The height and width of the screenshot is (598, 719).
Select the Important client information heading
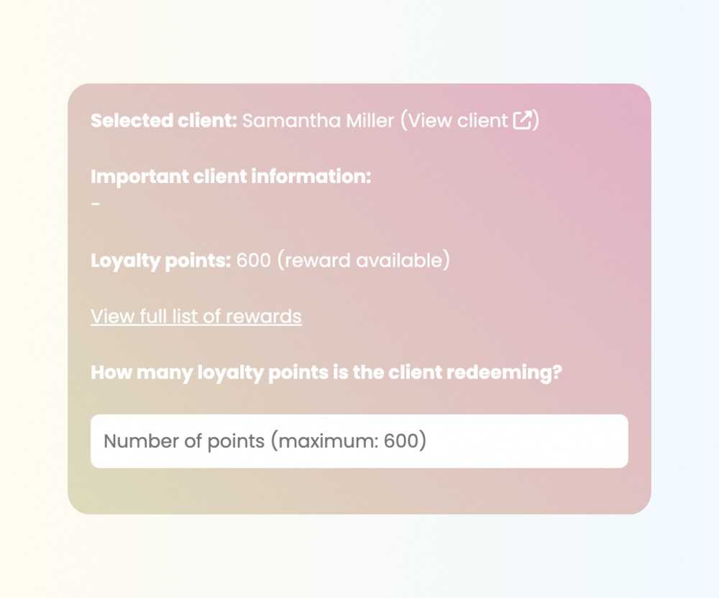[231, 177]
